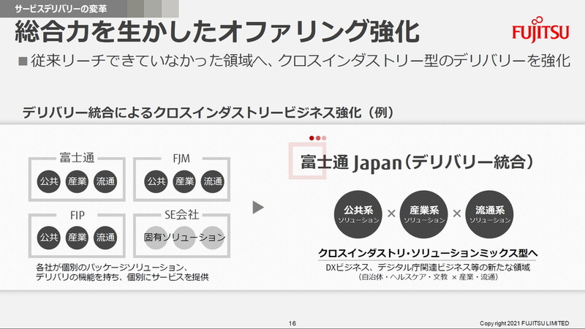Click the 産業 circle in the FJM box
The height and width of the screenshot is (329, 585).
tap(184, 181)
